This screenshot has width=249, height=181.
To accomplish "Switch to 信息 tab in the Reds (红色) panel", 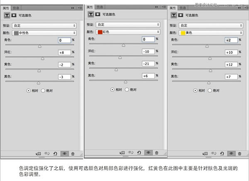I will [100, 7].
